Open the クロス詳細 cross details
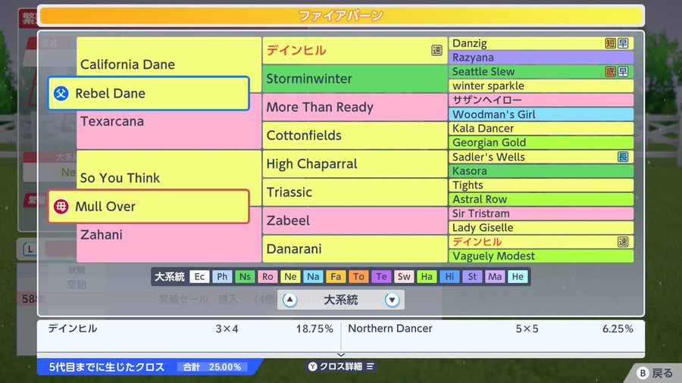This screenshot has width=682, height=383. pyautogui.click(x=341, y=366)
